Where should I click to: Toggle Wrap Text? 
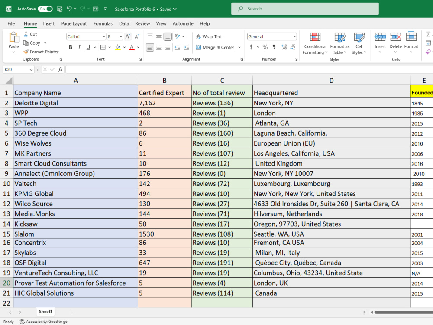click(209, 36)
